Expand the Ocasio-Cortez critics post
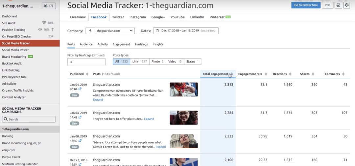The image size is (355, 166). 160,147
